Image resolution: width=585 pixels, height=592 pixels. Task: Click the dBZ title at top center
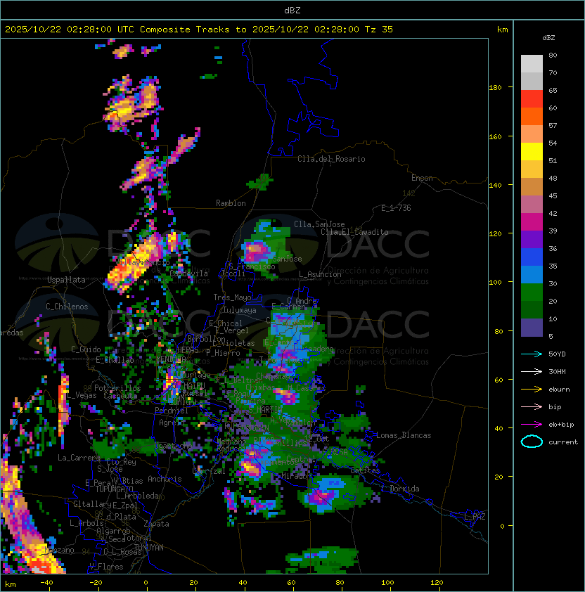click(292, 11)
